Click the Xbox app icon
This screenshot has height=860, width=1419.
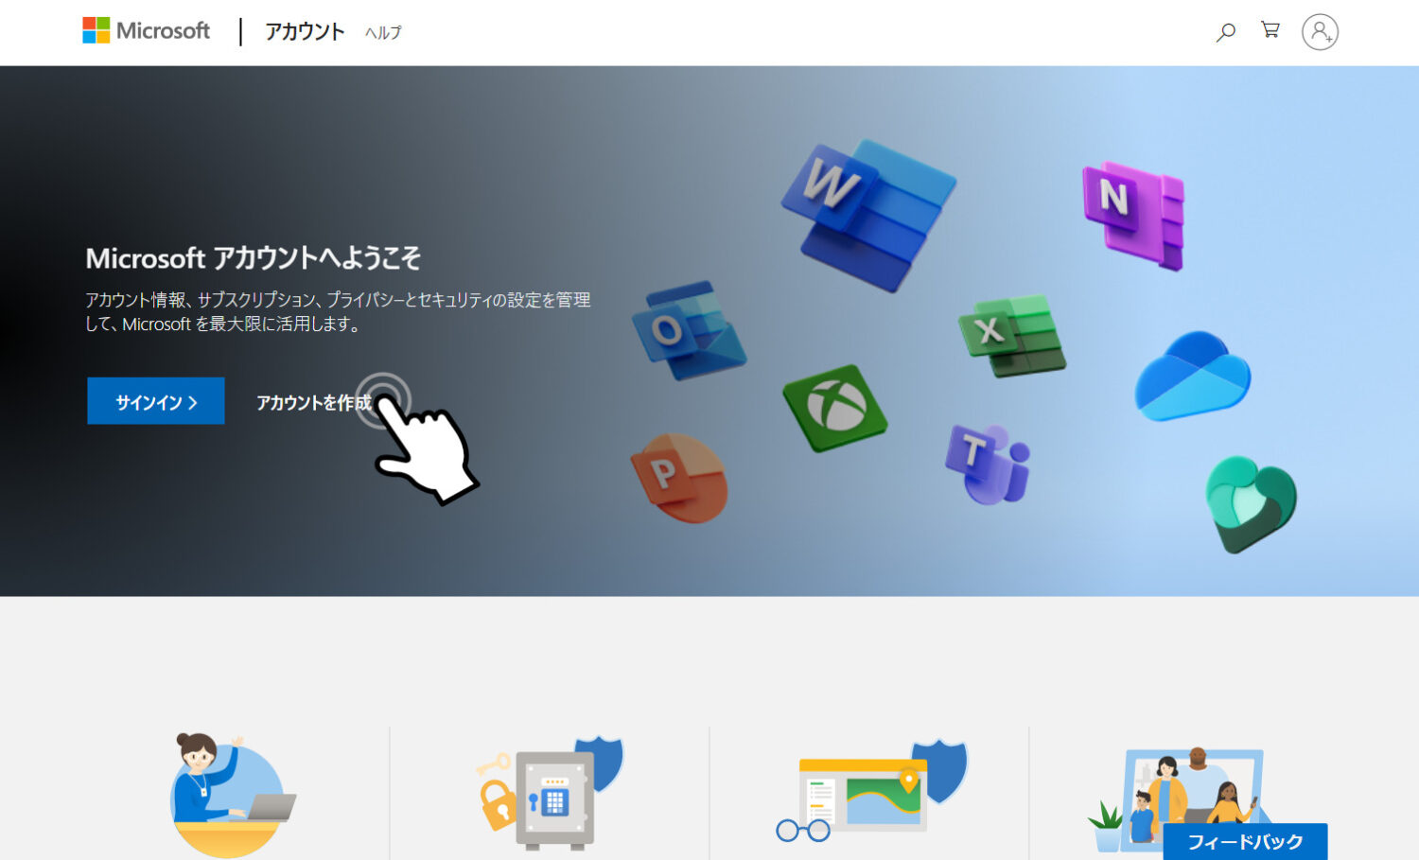pos(835,408)
